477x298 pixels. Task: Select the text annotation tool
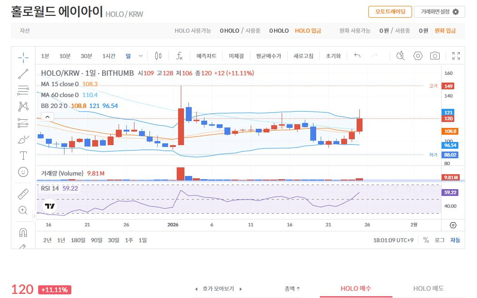[x=23, y=156]
